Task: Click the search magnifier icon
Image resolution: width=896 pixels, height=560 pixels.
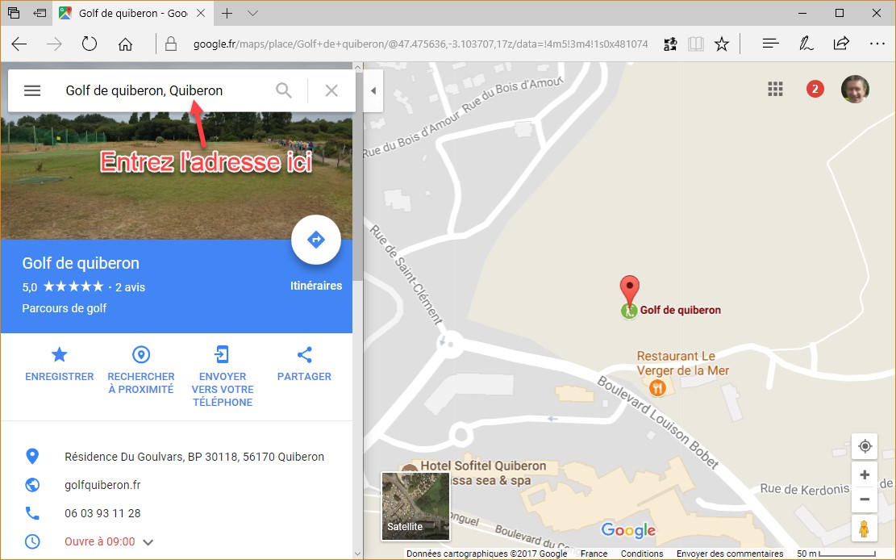Action: (x=284, y=90)
